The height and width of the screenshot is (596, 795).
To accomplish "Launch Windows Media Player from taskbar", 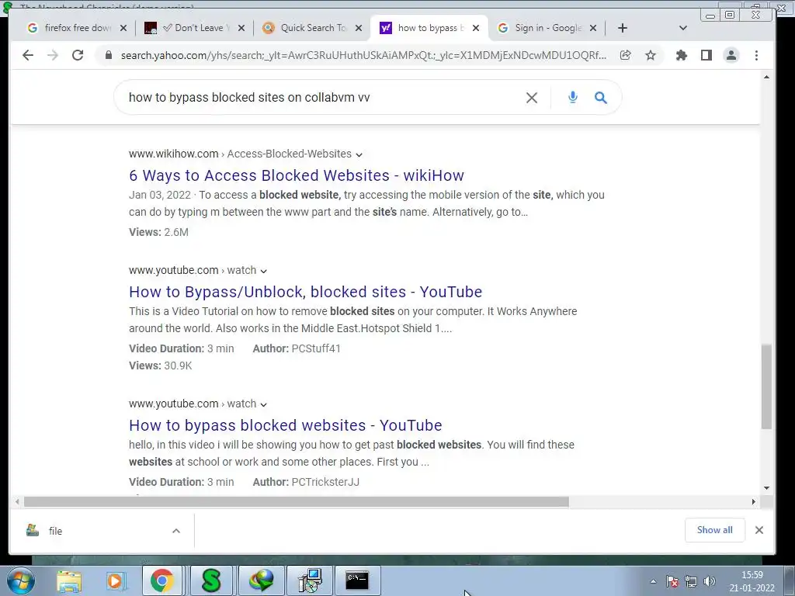I will (x=116, y=580).
